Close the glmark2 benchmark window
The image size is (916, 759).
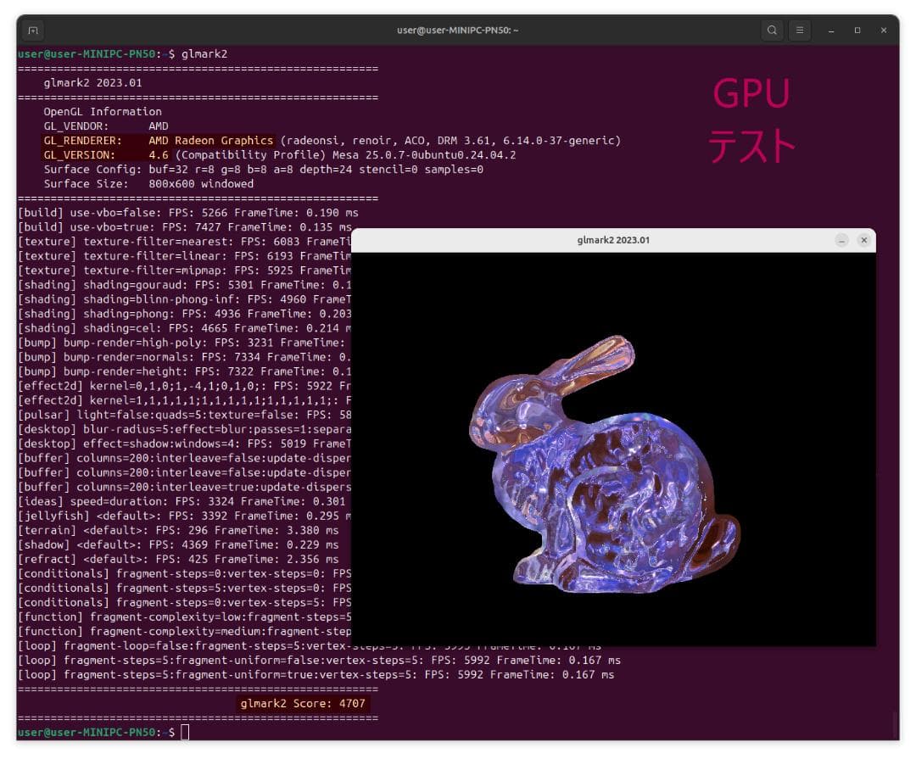[x=864, y=240]
